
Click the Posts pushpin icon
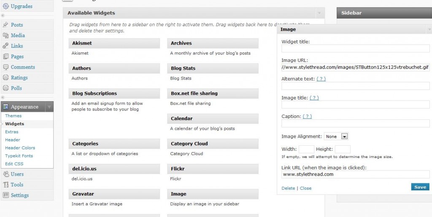point(6,25)
